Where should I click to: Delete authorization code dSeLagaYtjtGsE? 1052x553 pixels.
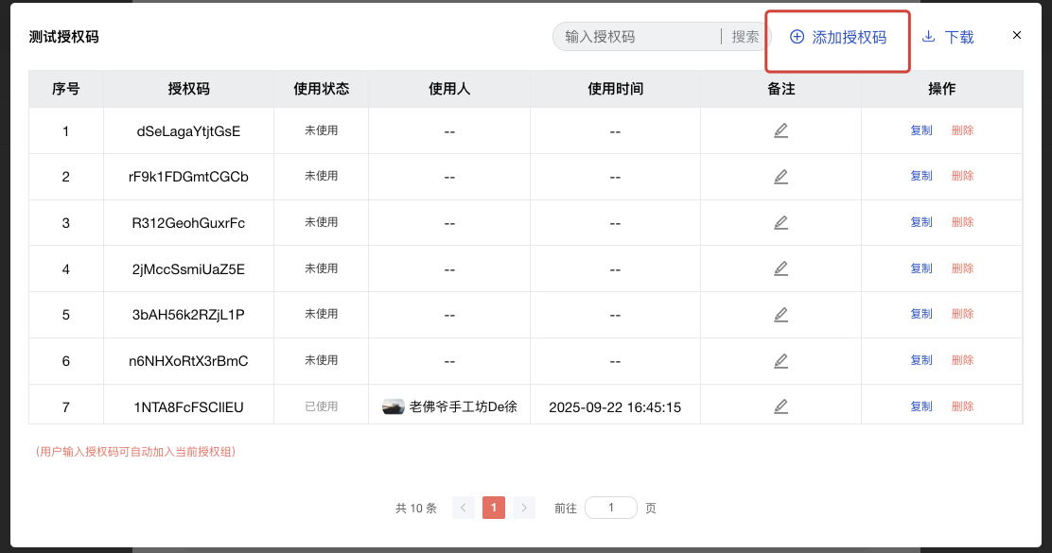click(962, 130)
